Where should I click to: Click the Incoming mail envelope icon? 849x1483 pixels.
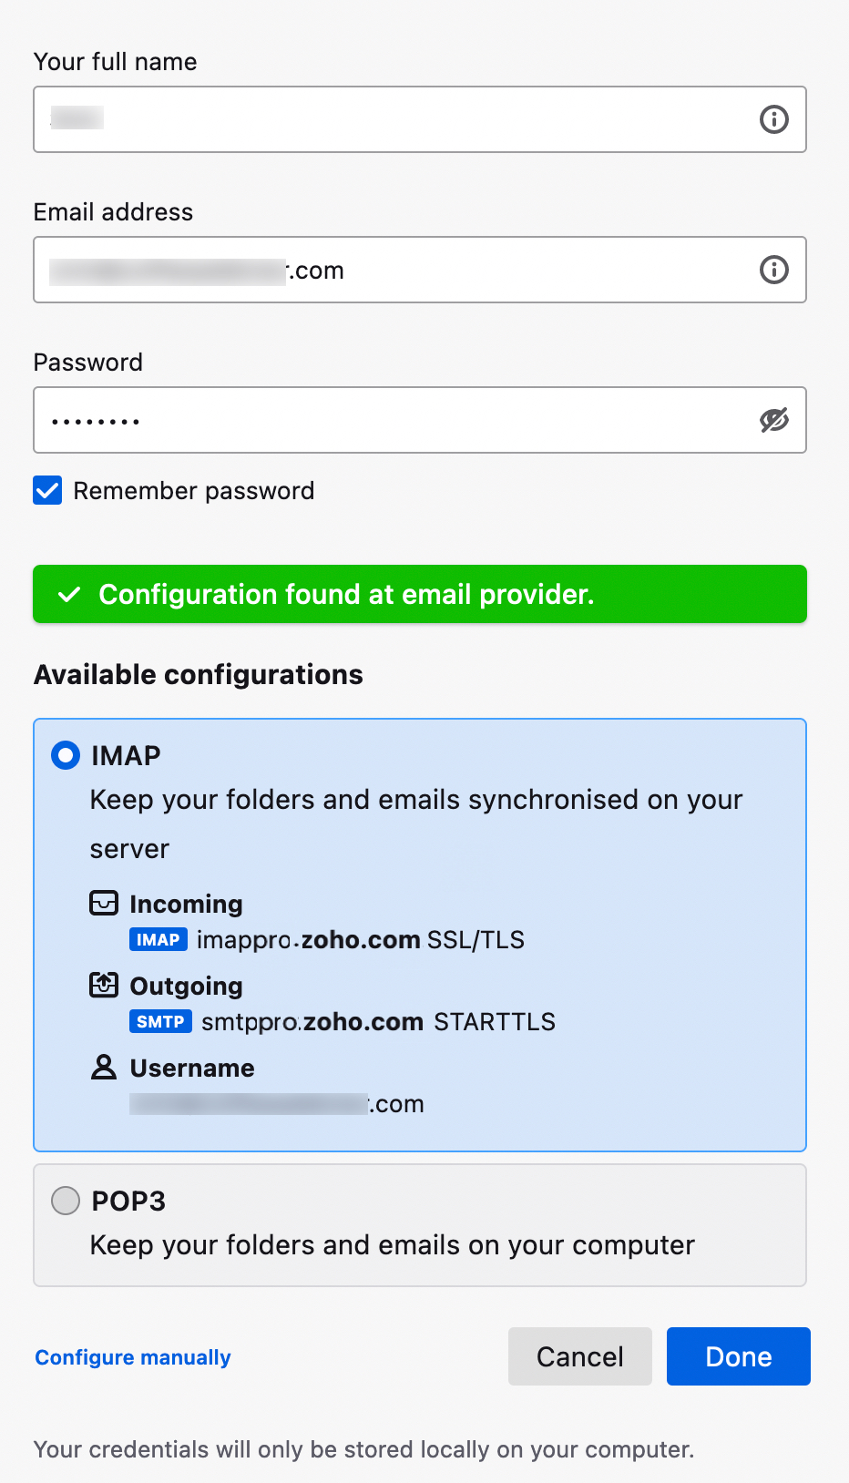click(x=104, y=903)
